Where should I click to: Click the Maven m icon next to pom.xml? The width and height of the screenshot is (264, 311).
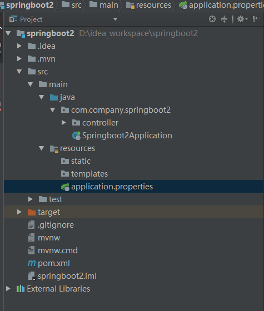pos(32,263)
